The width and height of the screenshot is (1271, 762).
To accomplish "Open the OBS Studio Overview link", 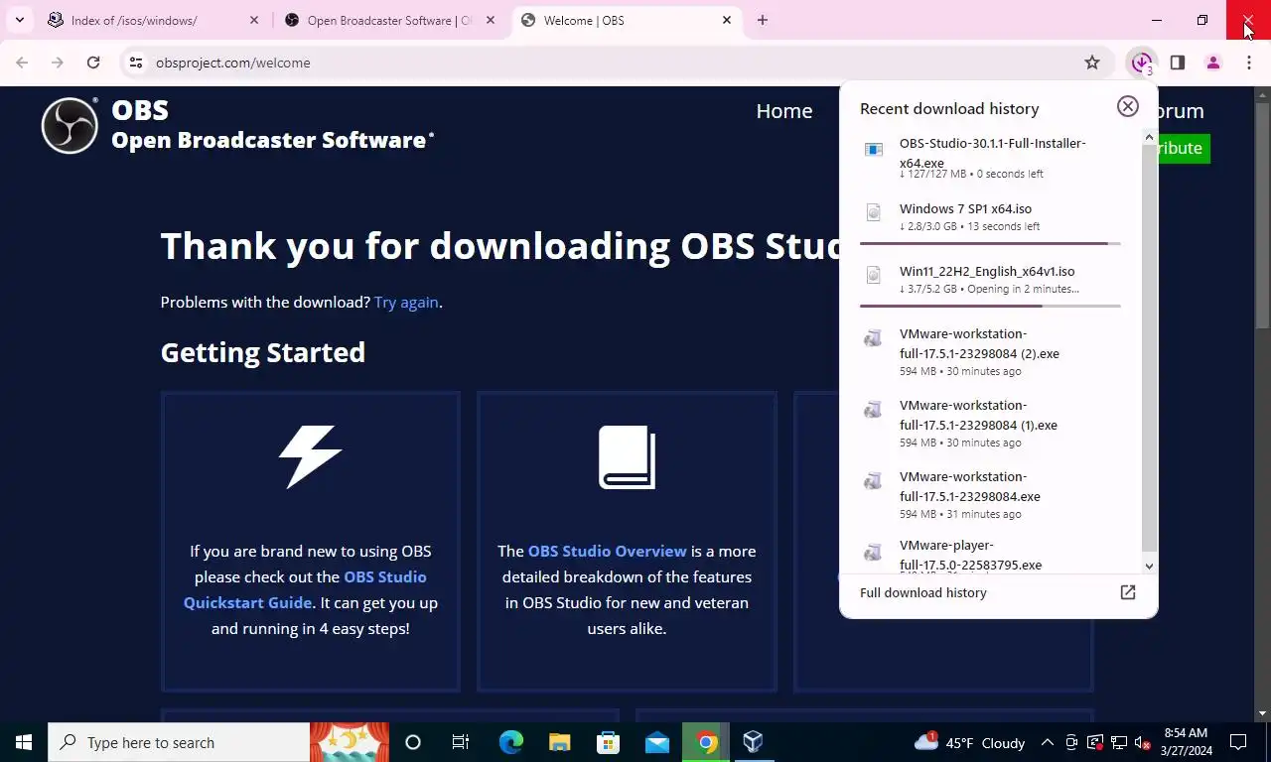I will [x=607, y=551].
